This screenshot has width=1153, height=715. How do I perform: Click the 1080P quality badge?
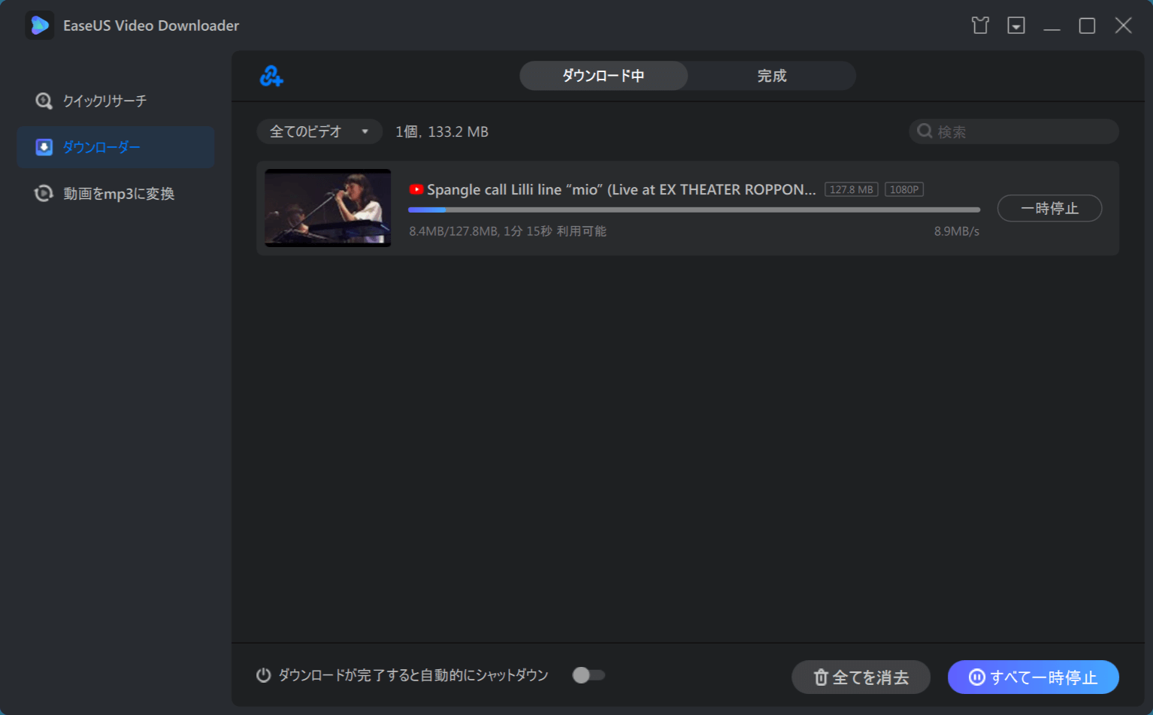[904, 189]
